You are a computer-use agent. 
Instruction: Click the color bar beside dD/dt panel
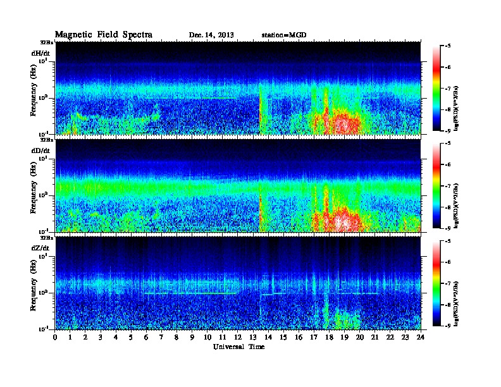pyautogui.click(x=436, y=186)
